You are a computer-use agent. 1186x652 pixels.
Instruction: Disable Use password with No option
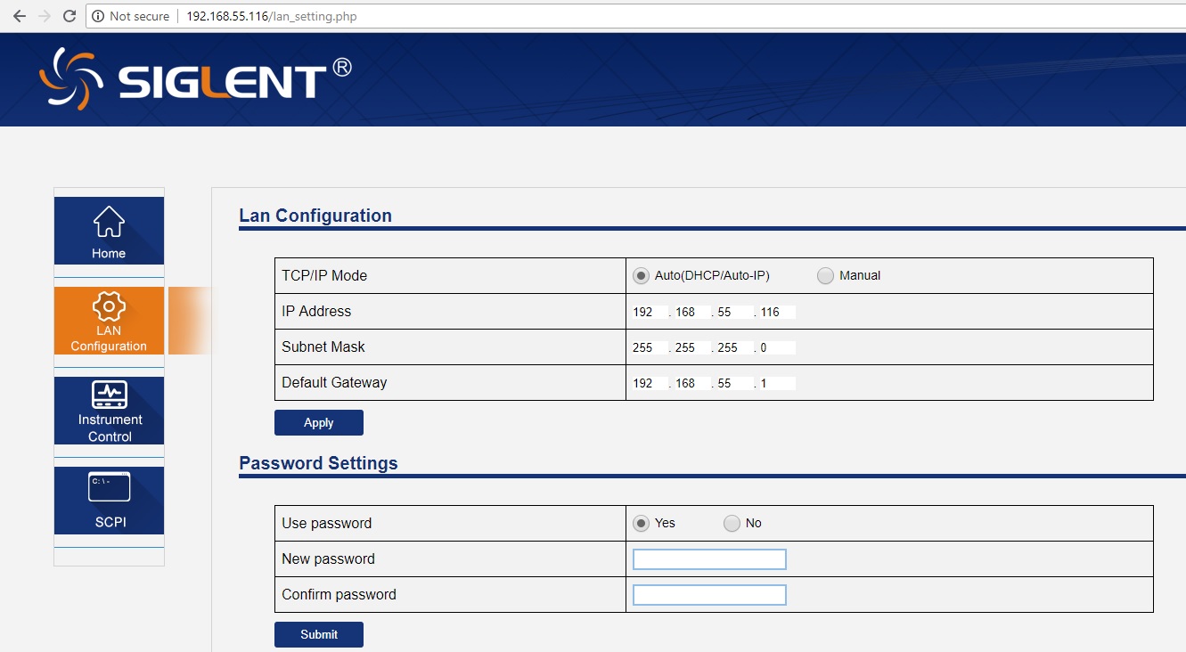click(732, 524)
